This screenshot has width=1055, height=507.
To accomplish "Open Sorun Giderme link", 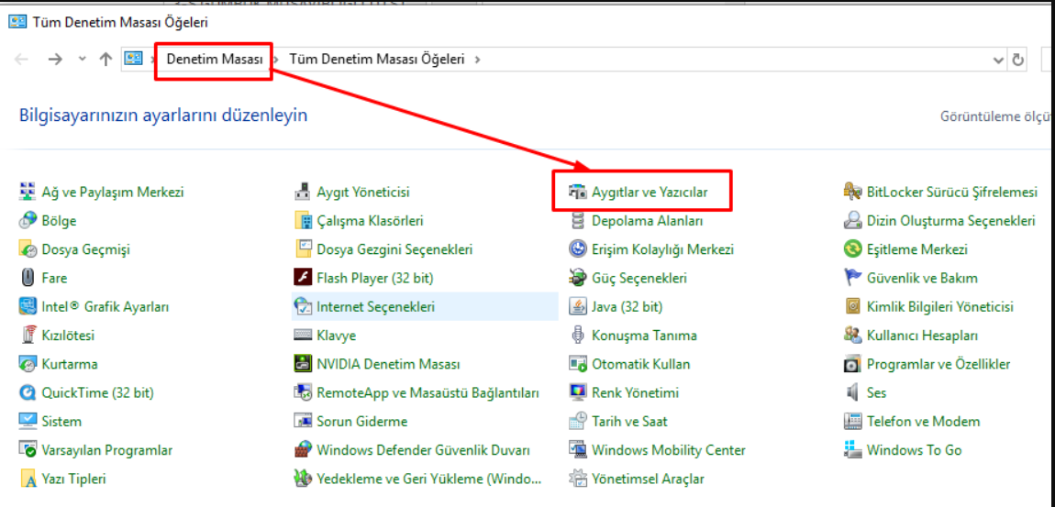I will click(362, 422).
